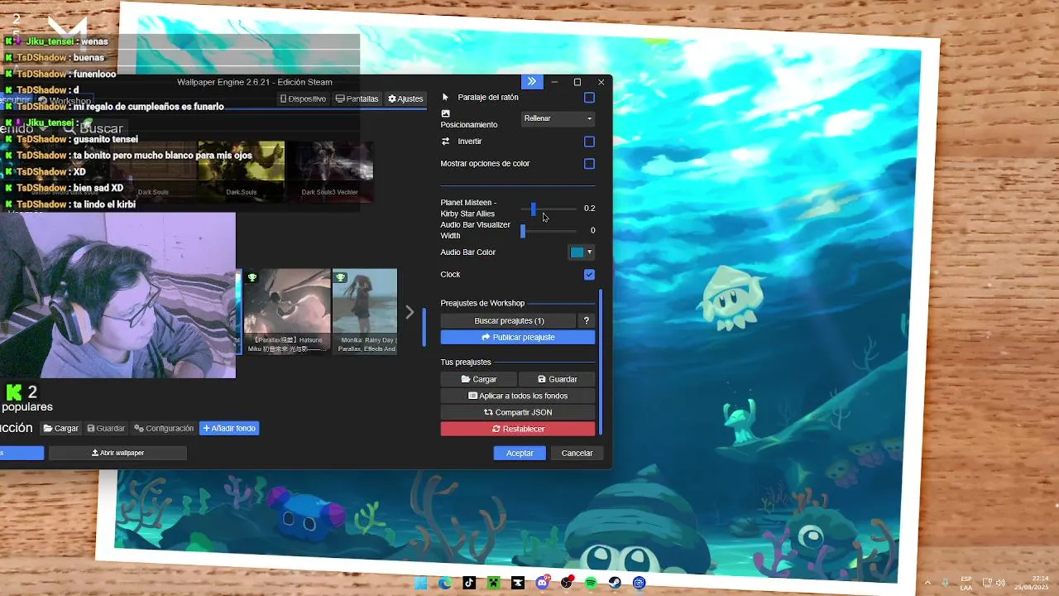Click the Audio Bar Visualizer Width slider

[x=549, y=231]
